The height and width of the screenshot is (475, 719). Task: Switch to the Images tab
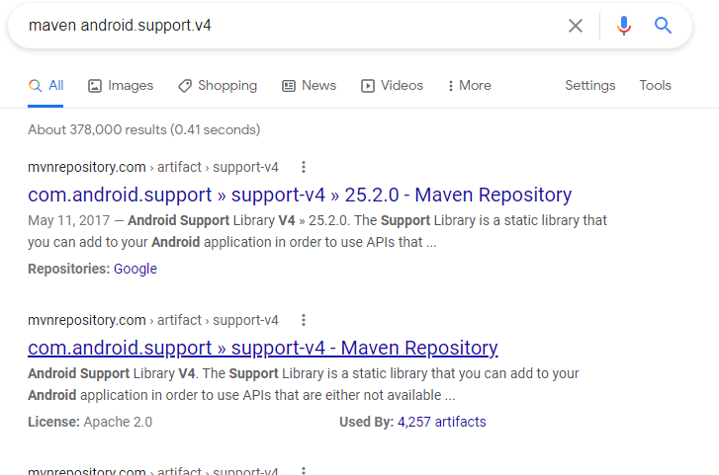click(x=121, y=86)
